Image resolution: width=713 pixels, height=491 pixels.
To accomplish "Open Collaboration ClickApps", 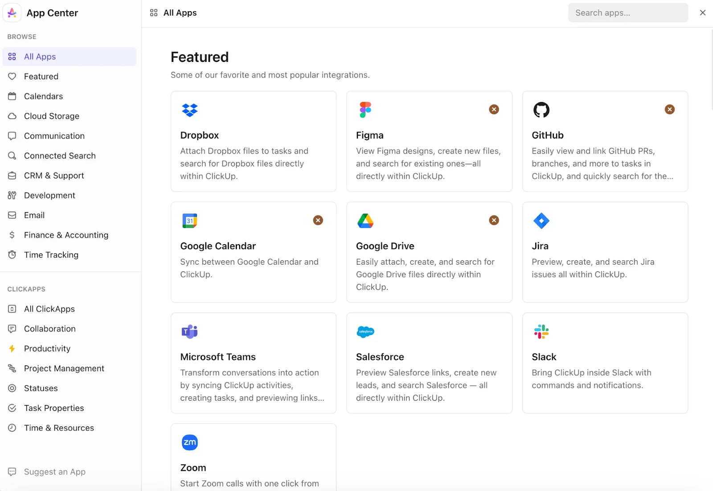I will click(70, 329).
